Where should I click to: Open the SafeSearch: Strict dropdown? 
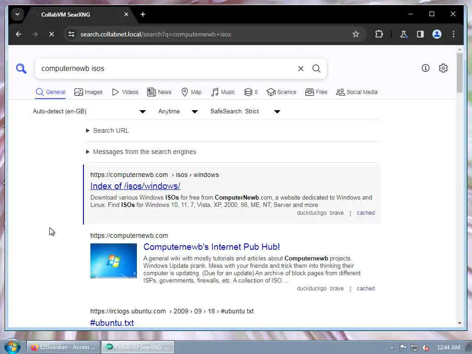click(245, 112)
